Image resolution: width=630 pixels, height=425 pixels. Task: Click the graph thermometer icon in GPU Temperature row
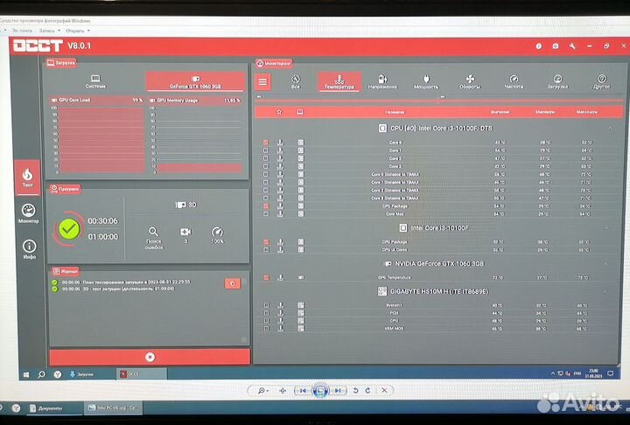(281, 277)
